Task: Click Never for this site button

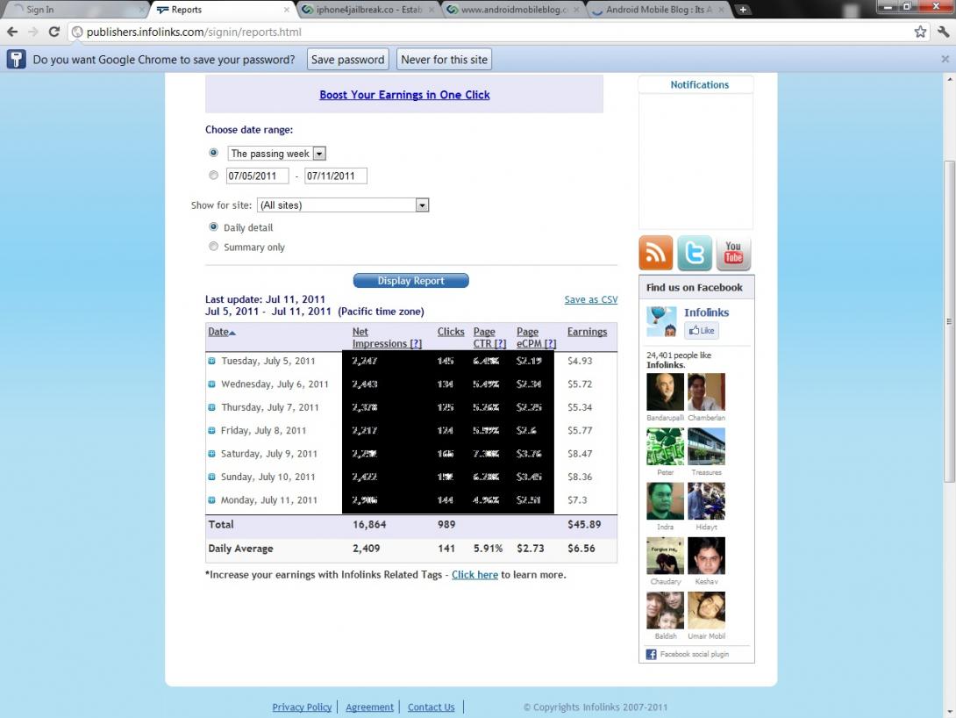Action: 444,59
